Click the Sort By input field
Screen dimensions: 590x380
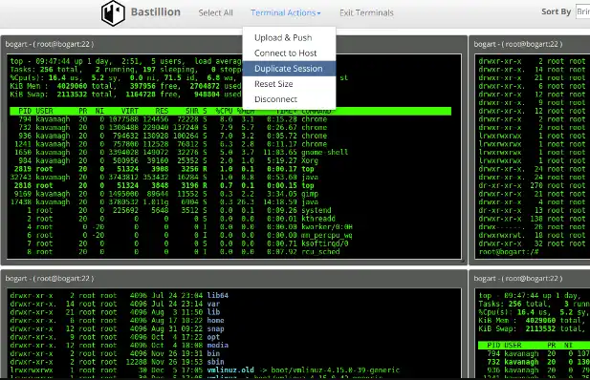coord(582,11)
